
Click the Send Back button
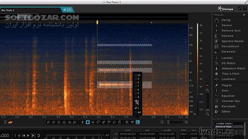(68, 10)
